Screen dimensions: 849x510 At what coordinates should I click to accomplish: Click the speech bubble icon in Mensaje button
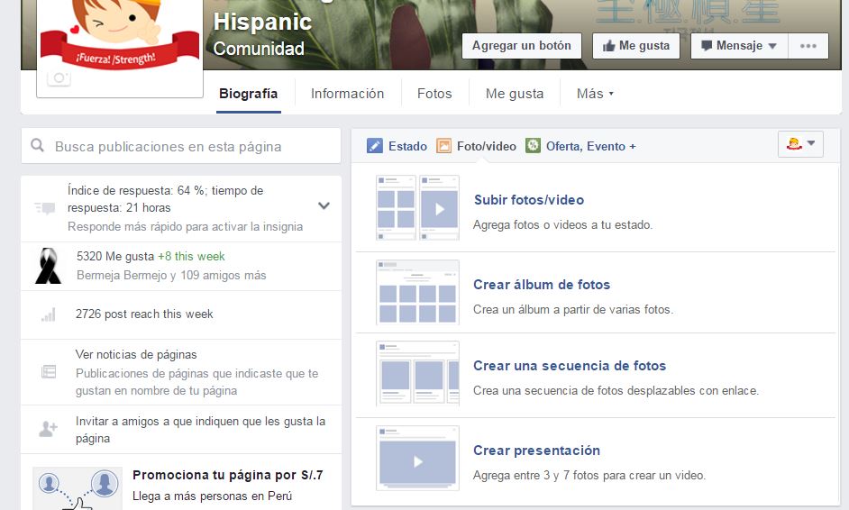[x=706, y=45]
